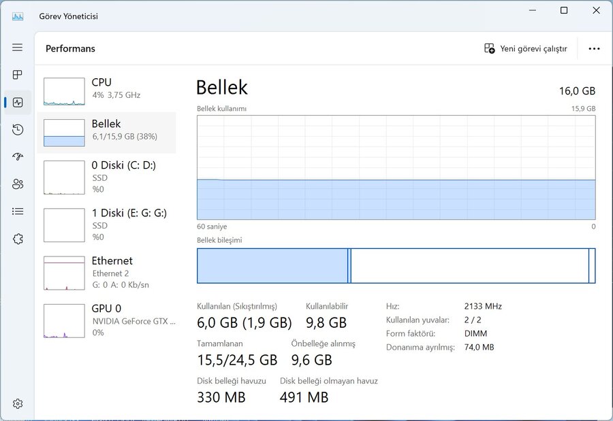
Task: Maximize the Görev Yöneticisi window
Action: [x=564, y=11]
